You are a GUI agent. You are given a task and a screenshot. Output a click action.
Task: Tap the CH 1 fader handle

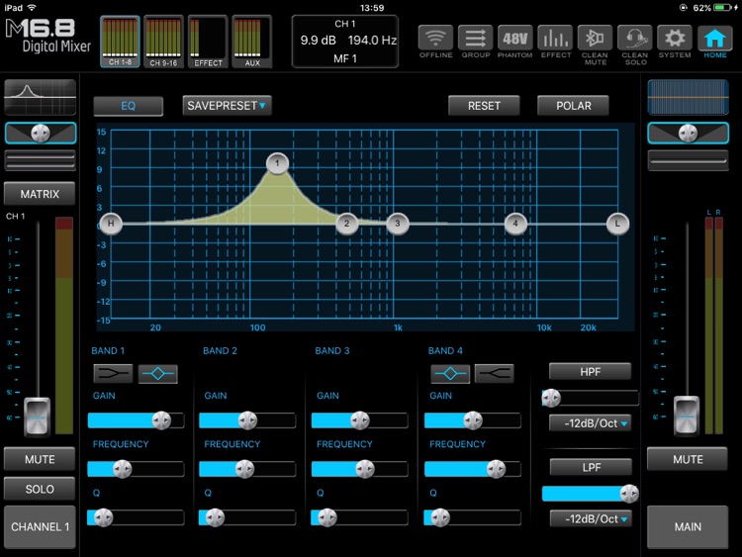[x=37, y=416]
